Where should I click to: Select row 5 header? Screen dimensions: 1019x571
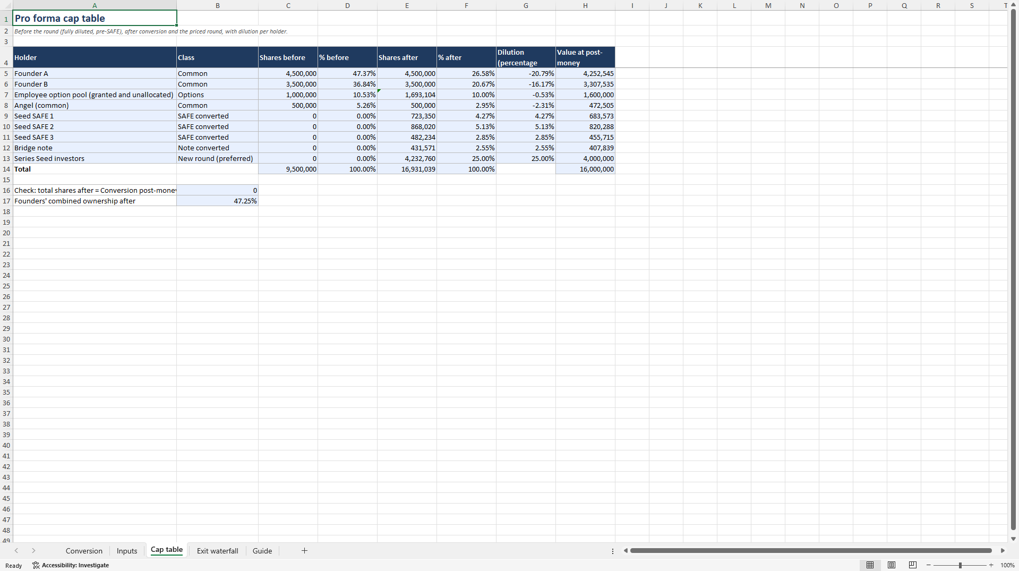tap(6, 73)
